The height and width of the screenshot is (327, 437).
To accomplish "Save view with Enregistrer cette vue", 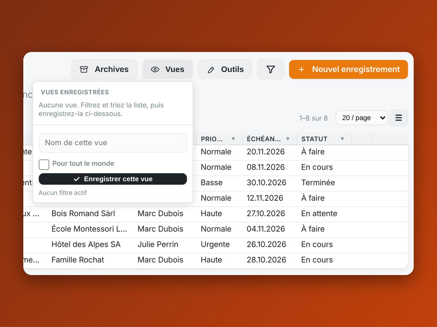I will (x=113, y=179).
